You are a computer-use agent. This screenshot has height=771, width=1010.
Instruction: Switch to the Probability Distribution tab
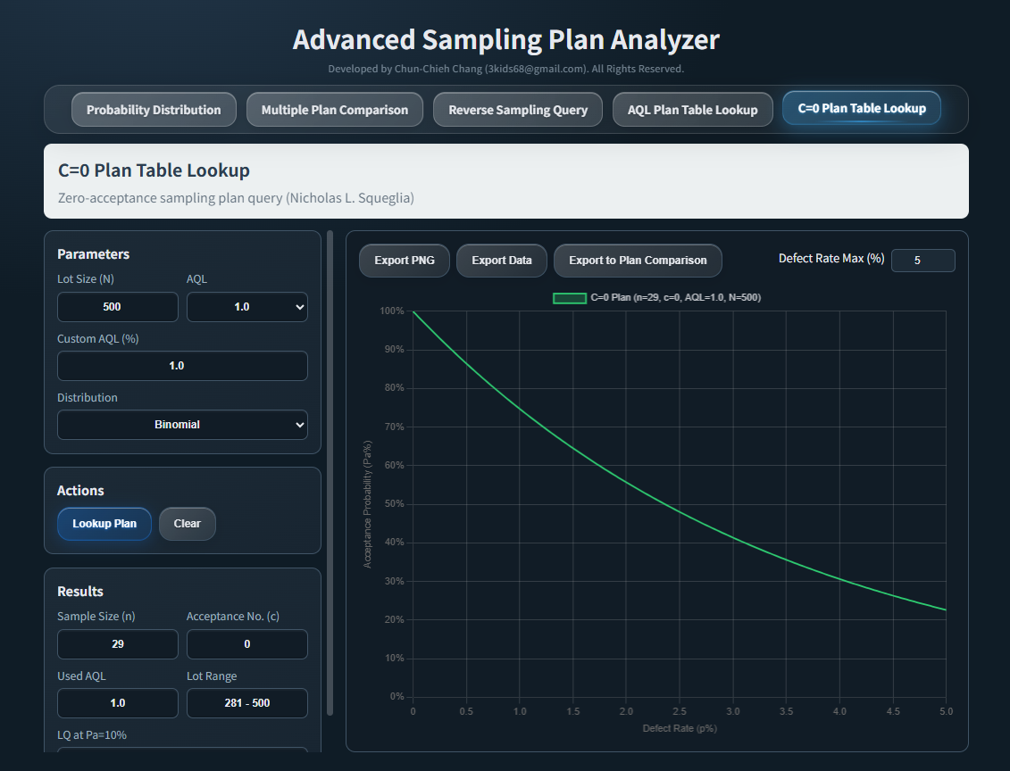coord(154,109)
